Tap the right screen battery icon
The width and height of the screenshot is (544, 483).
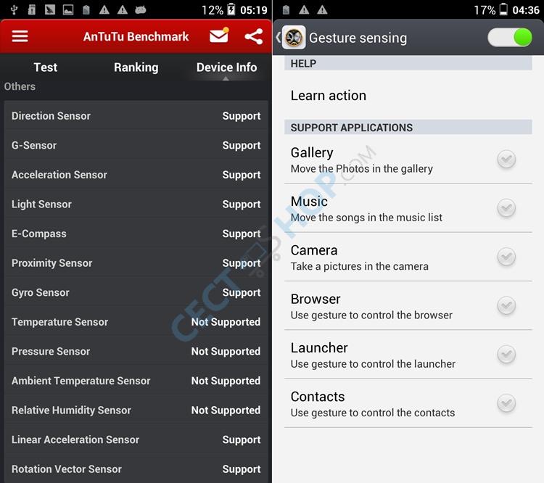503,9
